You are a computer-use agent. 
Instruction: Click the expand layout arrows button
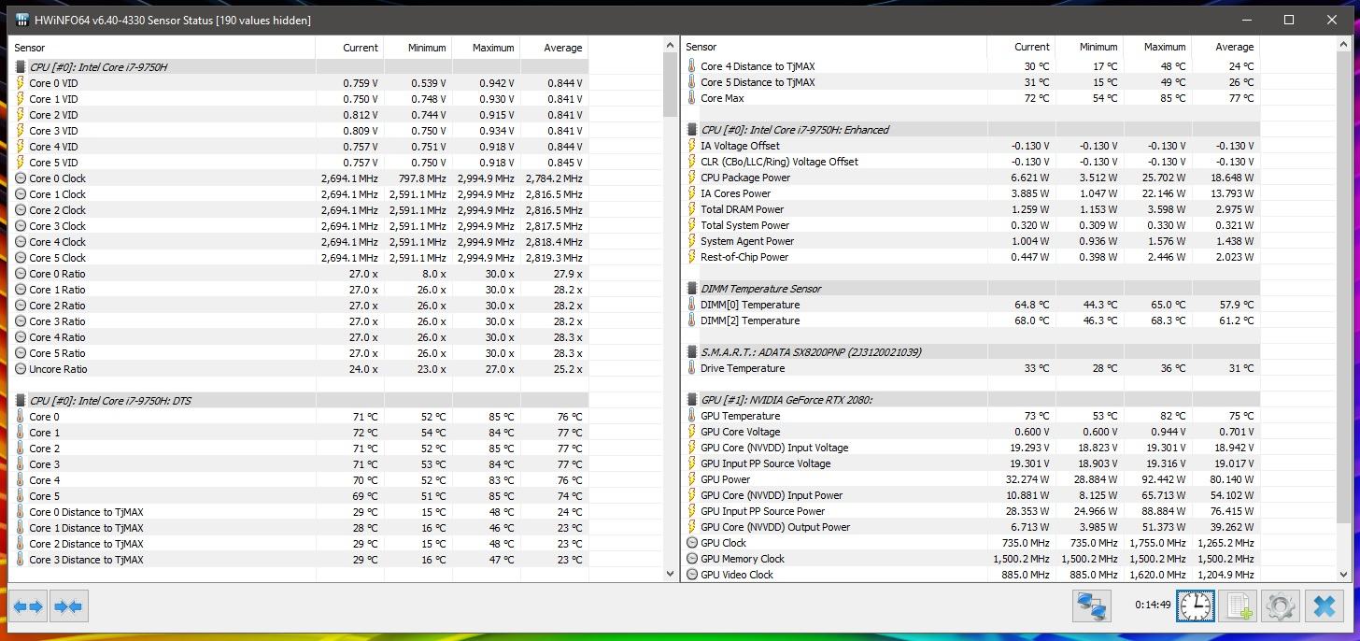point(29,607)
